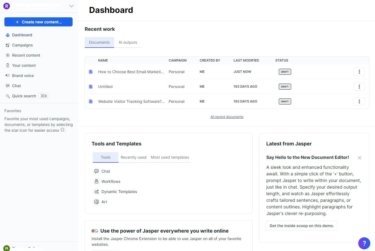Open Dynamic Templates from the tools list
This screenshot has width=375, height=251.
(x=119, y=192)
